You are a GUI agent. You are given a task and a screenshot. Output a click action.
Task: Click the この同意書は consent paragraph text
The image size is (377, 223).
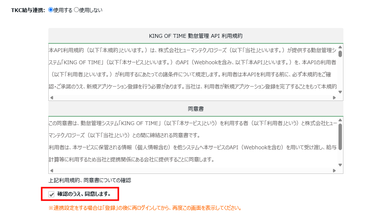(192, 141)
